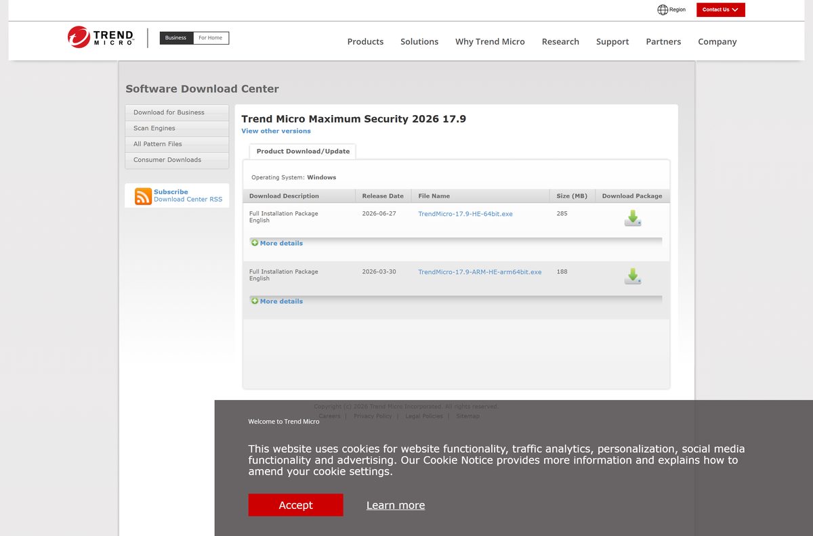Click Learn more about cookies
Viewport: 813px width, 536px height.
(x=396, y=505)
